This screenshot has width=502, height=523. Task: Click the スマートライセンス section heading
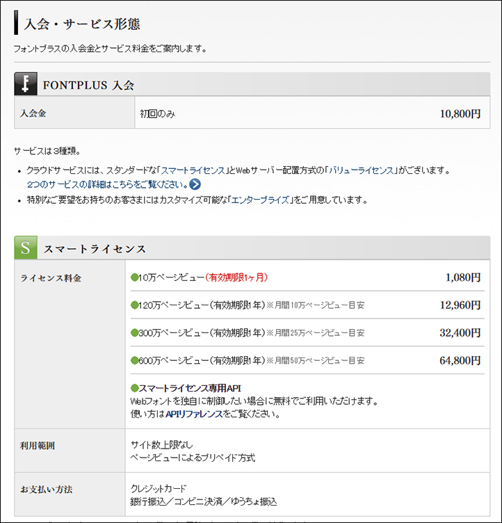pyautogui.click(x=95, y=249)
